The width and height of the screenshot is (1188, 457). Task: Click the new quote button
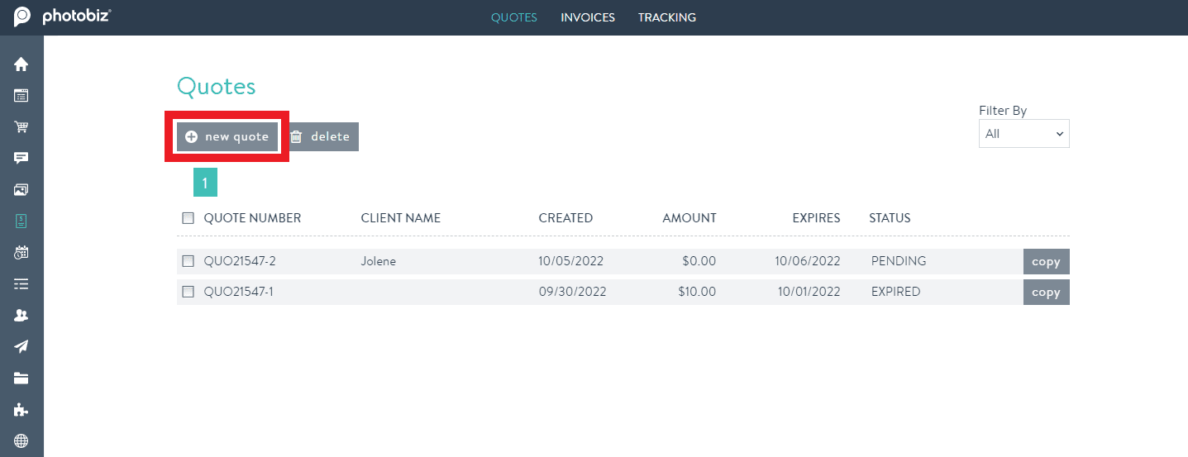coord(227,136)
